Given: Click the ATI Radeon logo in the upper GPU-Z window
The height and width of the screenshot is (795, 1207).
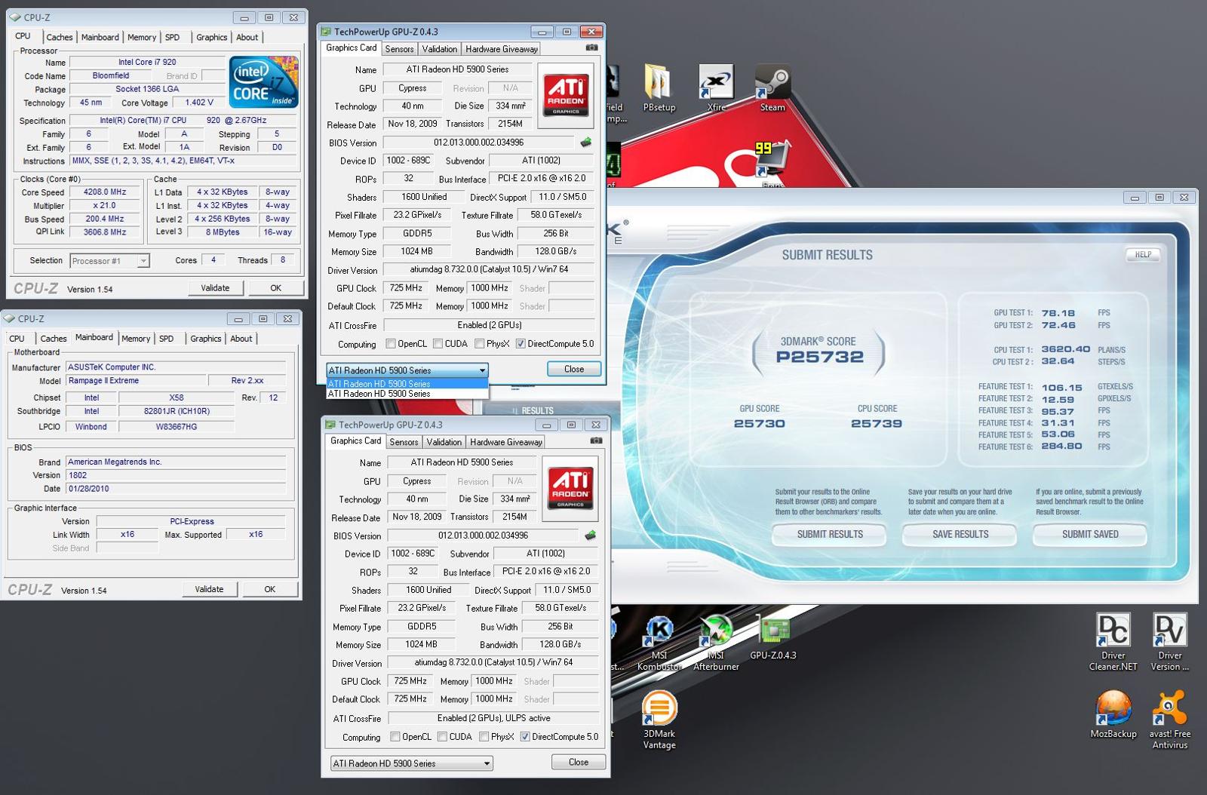Looking at the screenshot, I should [x=566, y=95].
